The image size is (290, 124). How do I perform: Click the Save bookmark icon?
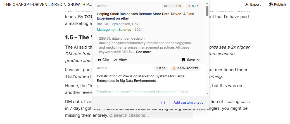coord(184,60)
